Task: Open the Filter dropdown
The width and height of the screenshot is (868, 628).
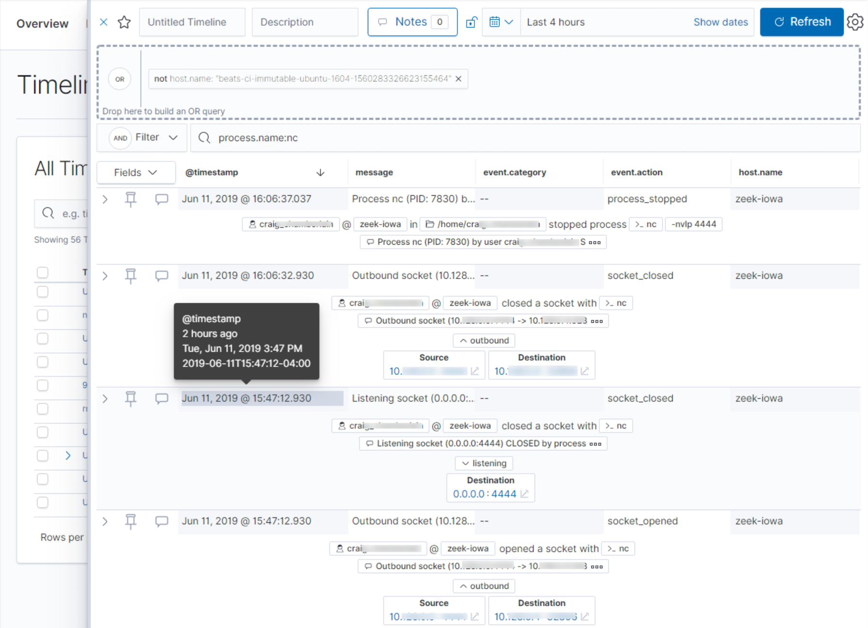Action: [x=156, y=138]
